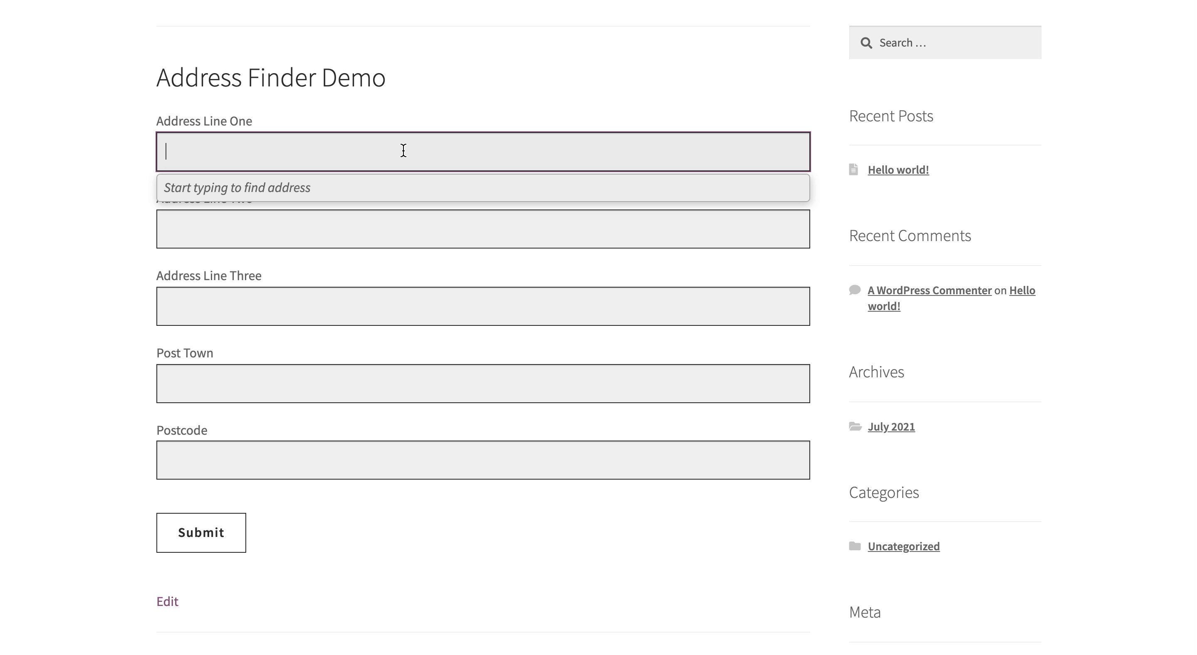The image size is (1197, 655).
Task: Visit A WordPress Commenter profile link
Action: [929, 290]
